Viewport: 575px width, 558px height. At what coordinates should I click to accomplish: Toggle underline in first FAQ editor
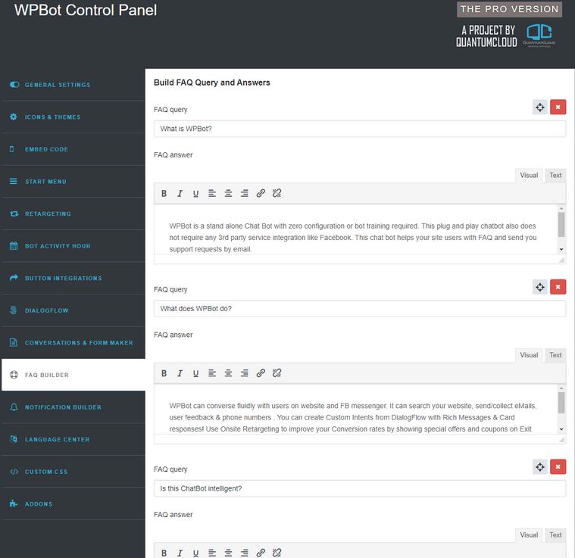click(x=195, y=194)
